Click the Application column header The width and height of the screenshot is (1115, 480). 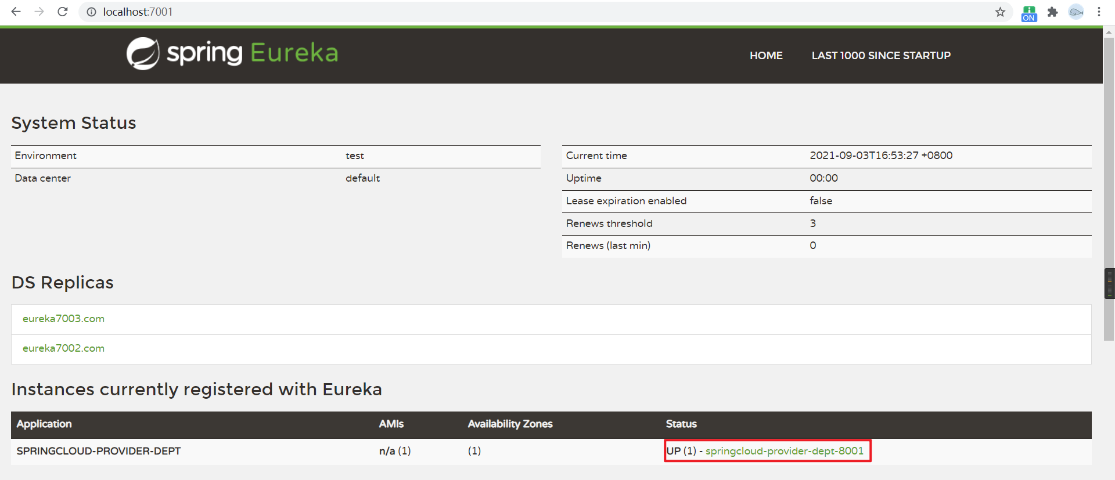(x=44, y=424)
